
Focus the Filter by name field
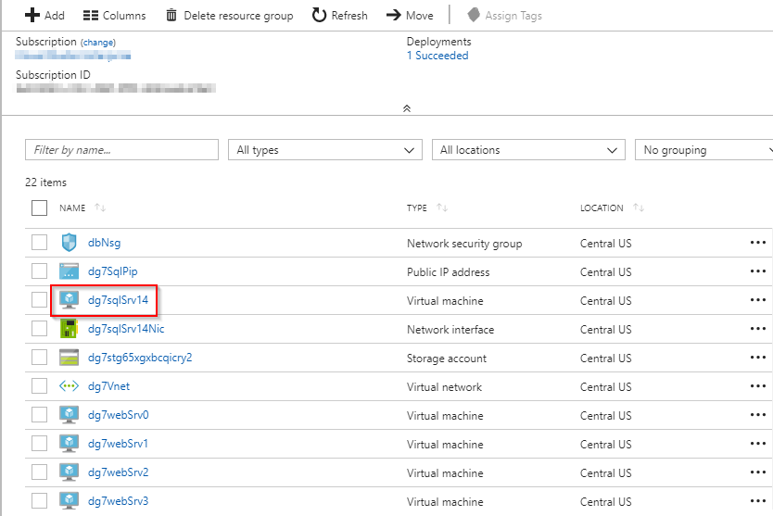pyautogui.click(x=121, y=150)
